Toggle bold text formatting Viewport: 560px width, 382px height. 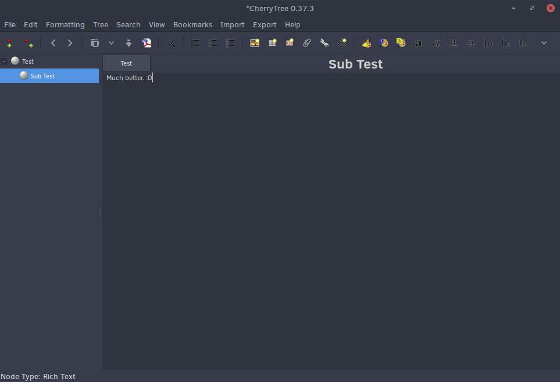418,44
